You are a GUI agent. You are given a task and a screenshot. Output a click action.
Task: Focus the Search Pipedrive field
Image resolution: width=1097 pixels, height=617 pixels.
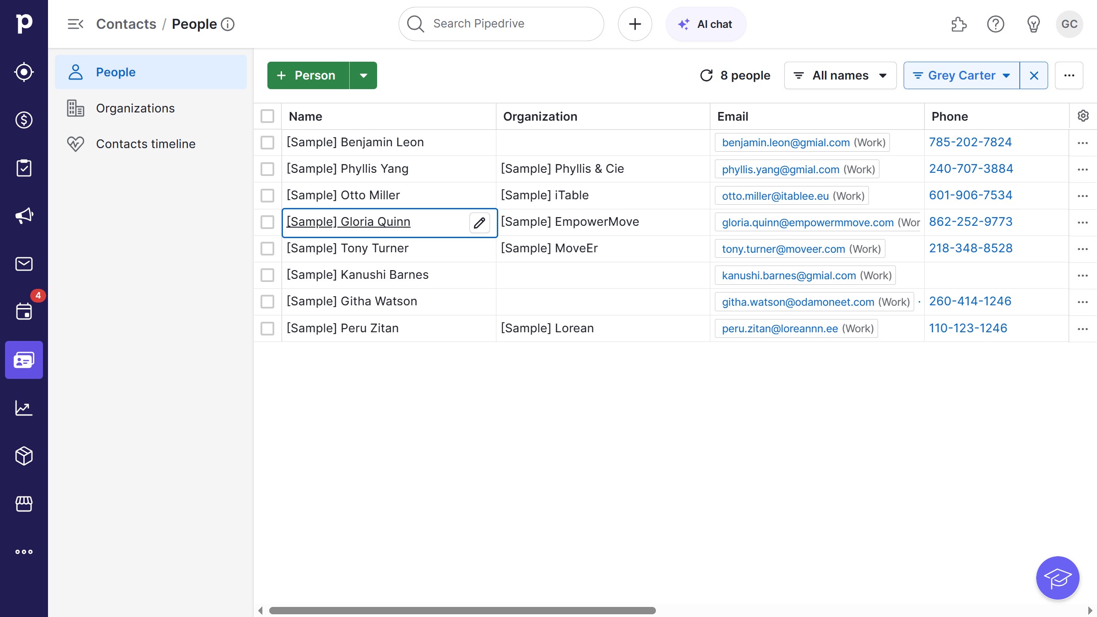click(x=501, y=24)
